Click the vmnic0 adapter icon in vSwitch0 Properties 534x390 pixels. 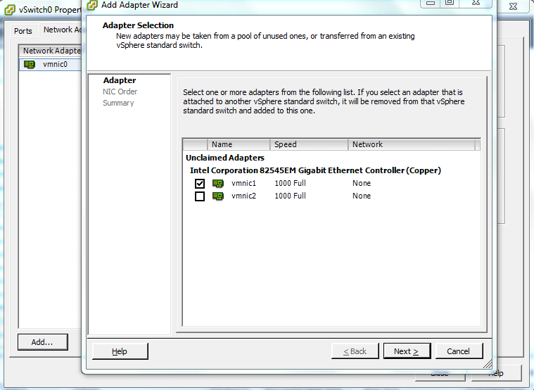pos(30,65)
